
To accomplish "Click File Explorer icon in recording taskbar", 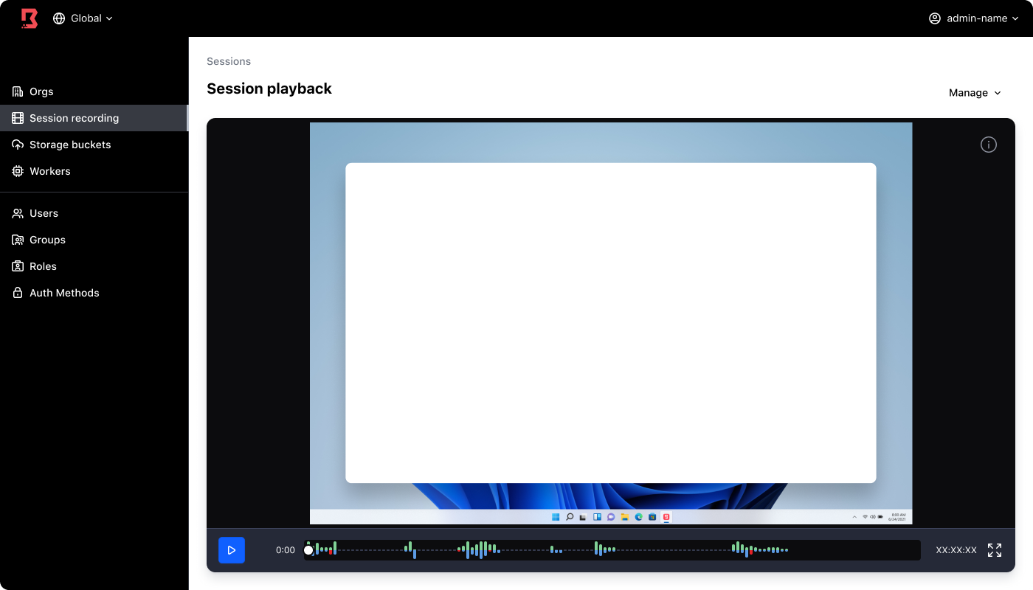I will tap(624, 517).
